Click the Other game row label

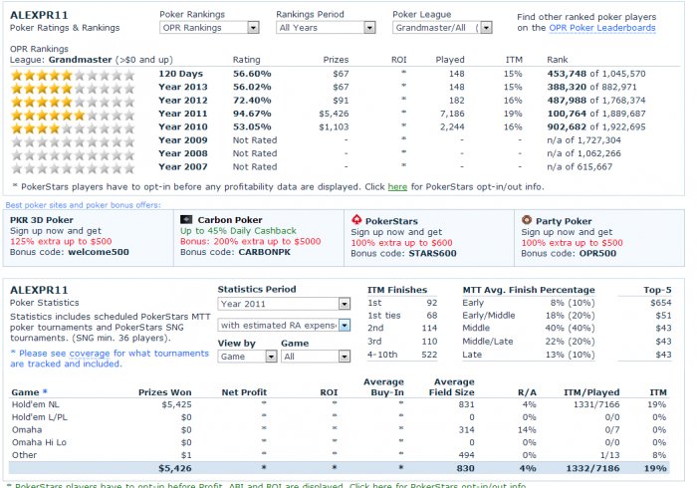pyautogui.click(x=24, y=455)
